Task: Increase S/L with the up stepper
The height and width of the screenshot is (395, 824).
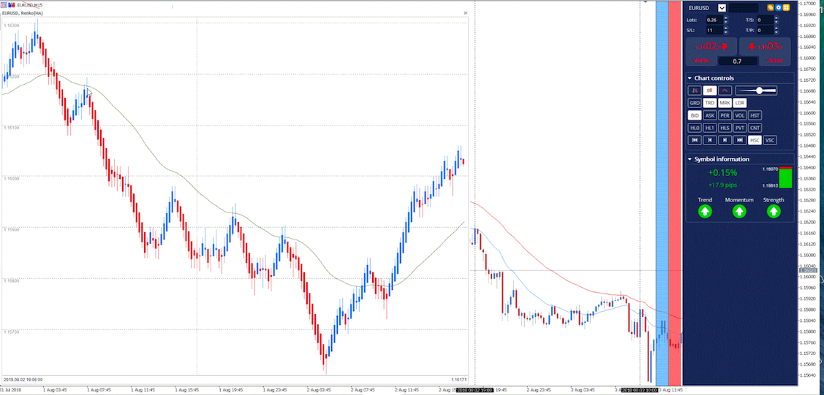Action: click(x=726, y=28)
